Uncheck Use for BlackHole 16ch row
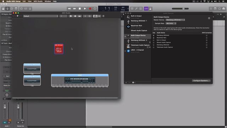Viewport: 227px width, 128px height. (x=154, y=38)
